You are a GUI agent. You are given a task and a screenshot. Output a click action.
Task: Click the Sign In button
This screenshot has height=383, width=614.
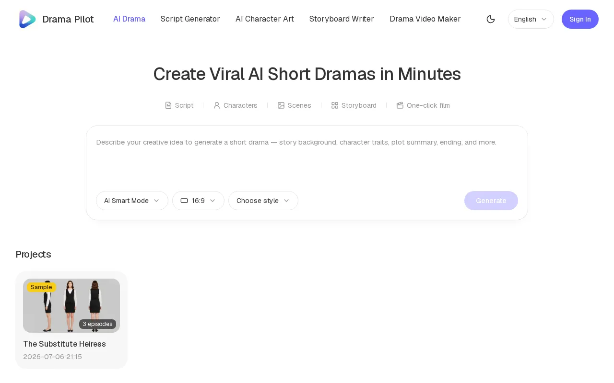pyautogui.click(x=580, y=19)
